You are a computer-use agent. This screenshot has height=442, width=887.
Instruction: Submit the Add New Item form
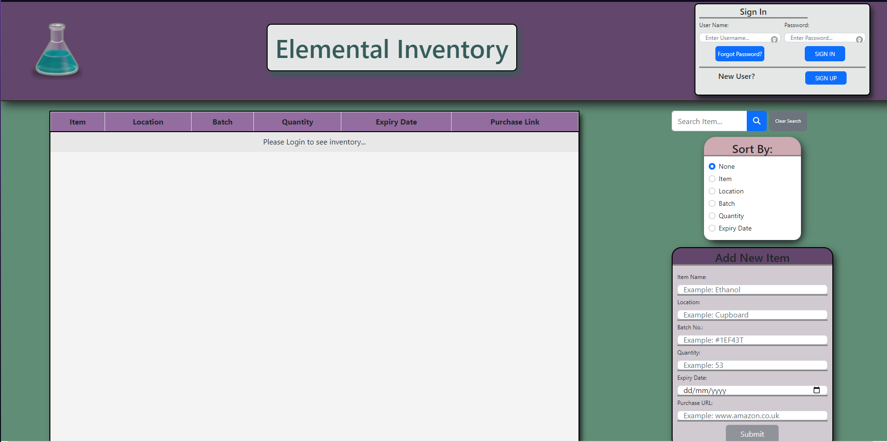click(x=752, y=433)
